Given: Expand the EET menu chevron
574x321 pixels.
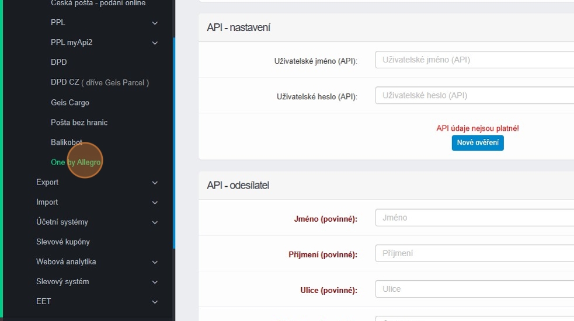Looking at the screenshot, I should pos(155,302).
